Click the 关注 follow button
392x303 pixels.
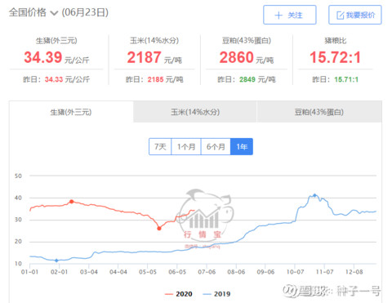(x=290, y=15)
